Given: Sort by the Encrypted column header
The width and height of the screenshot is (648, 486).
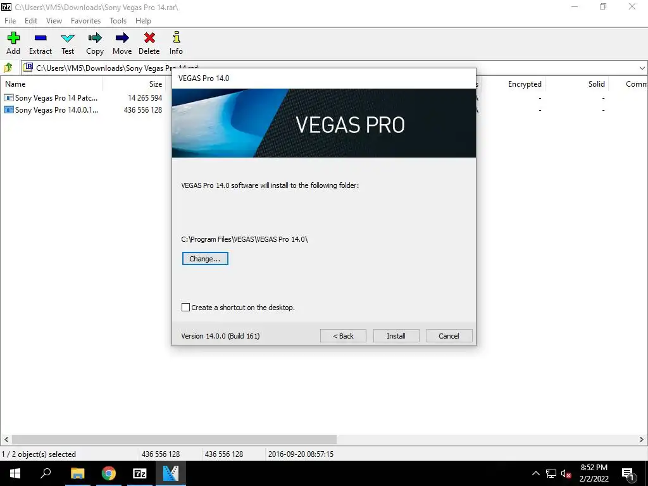Looking at the screenshot, I should [x=514, y=84].
